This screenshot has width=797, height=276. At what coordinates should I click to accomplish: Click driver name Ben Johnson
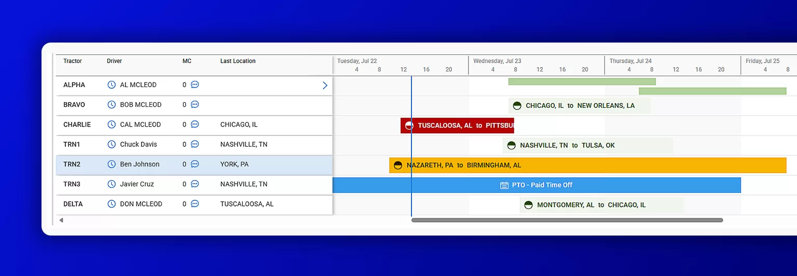click(x=140, y=164)
